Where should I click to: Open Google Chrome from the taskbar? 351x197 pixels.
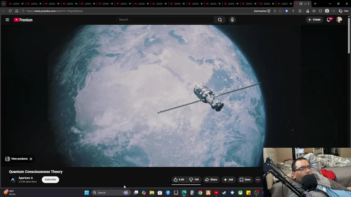click(200, 193)
